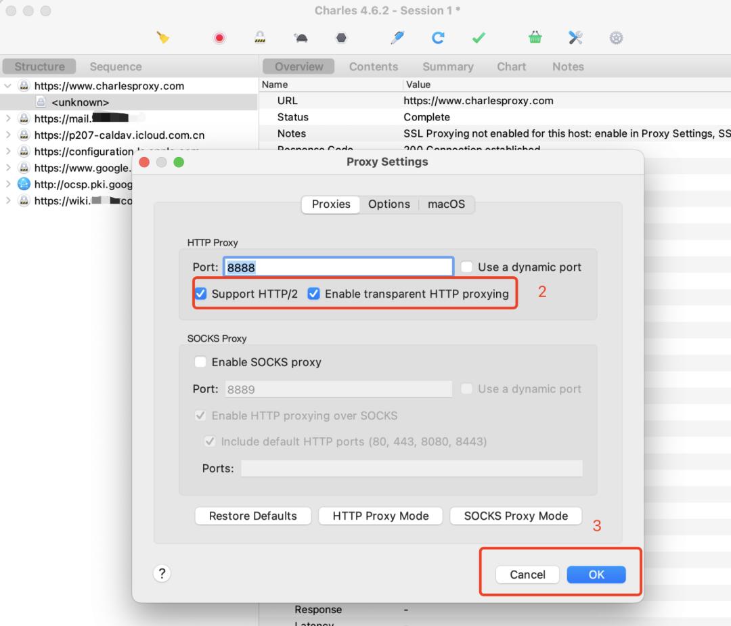Click the broom Clear Session icon
Image resolution: width=731 pixels, height=626 pixels.
pyautogui.click(x=162, y=38)
